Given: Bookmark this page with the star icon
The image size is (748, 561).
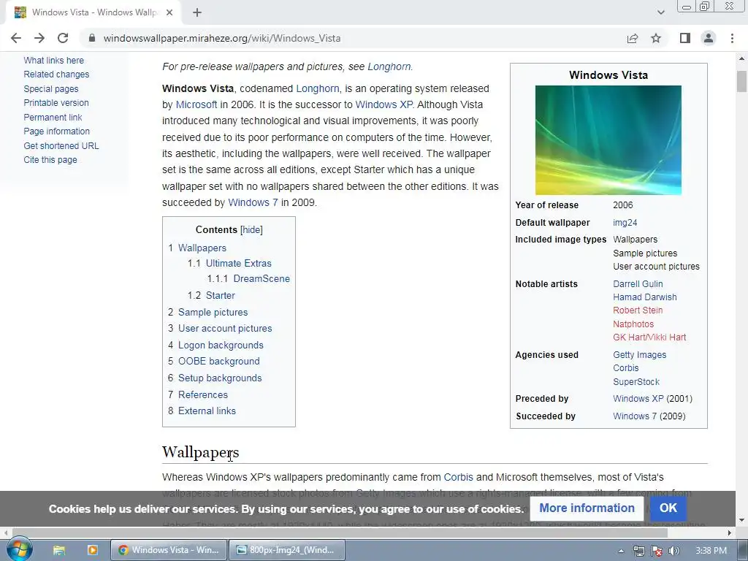Looking at the screenshot, I should tap(656, 38).
